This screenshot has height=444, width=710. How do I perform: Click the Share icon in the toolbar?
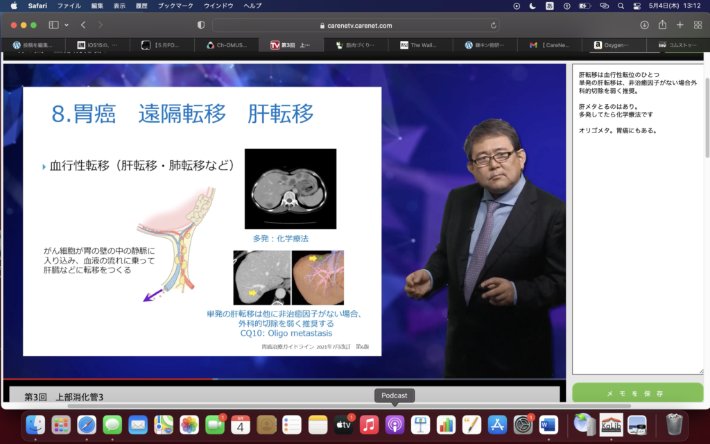[x=662, y=25]
